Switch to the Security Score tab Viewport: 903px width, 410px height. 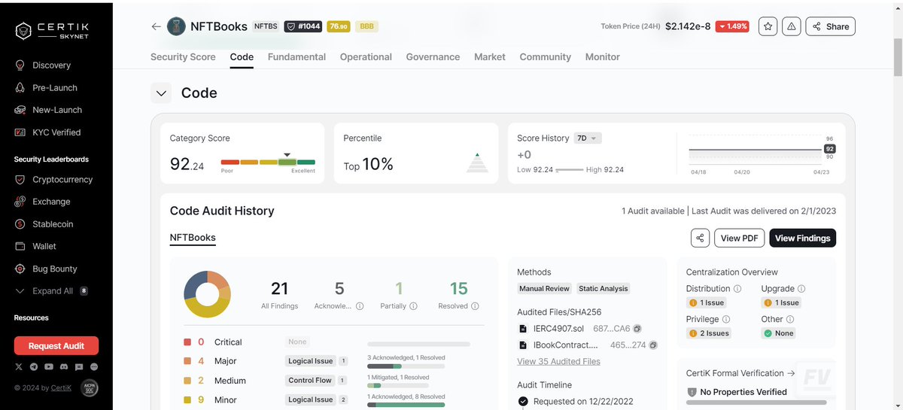[x=183, y=57]
